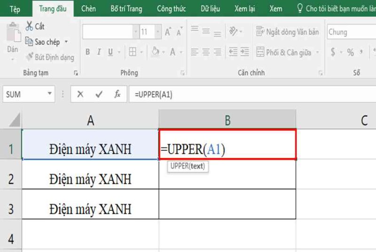
Task: Open the Borders dropdown arrow
Action: click(x=141, y=52)
